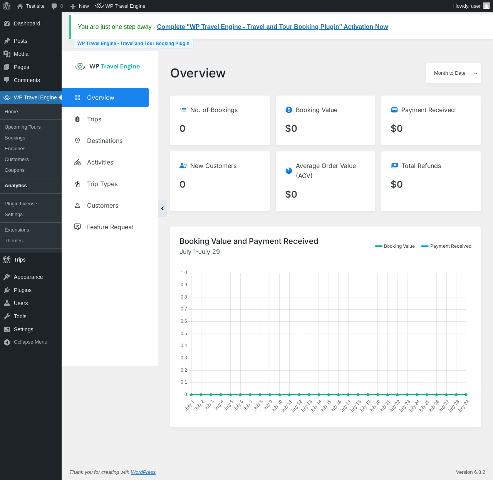Click the WP Travel Engine logo in panel
The height and width of the screenshot is (480, 493).
tap(107, 66)
